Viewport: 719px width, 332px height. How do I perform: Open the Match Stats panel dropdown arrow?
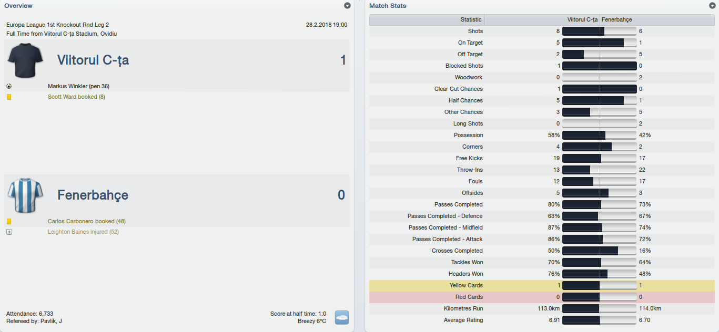tap(712, 6)
